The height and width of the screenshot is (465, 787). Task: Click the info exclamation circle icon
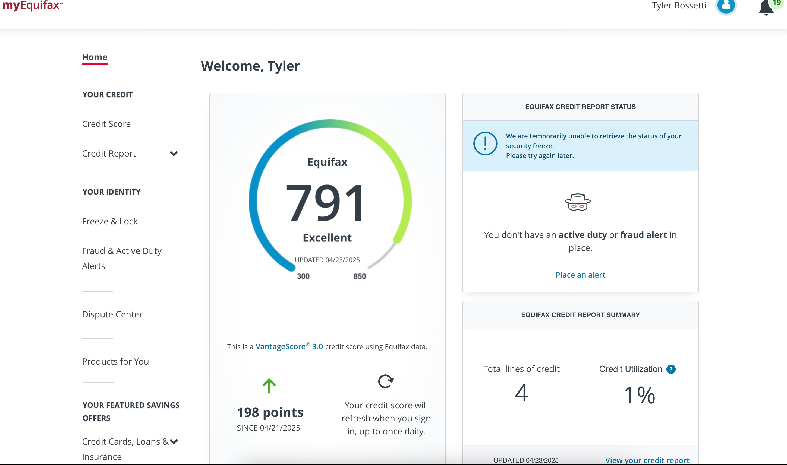[485, 144]
